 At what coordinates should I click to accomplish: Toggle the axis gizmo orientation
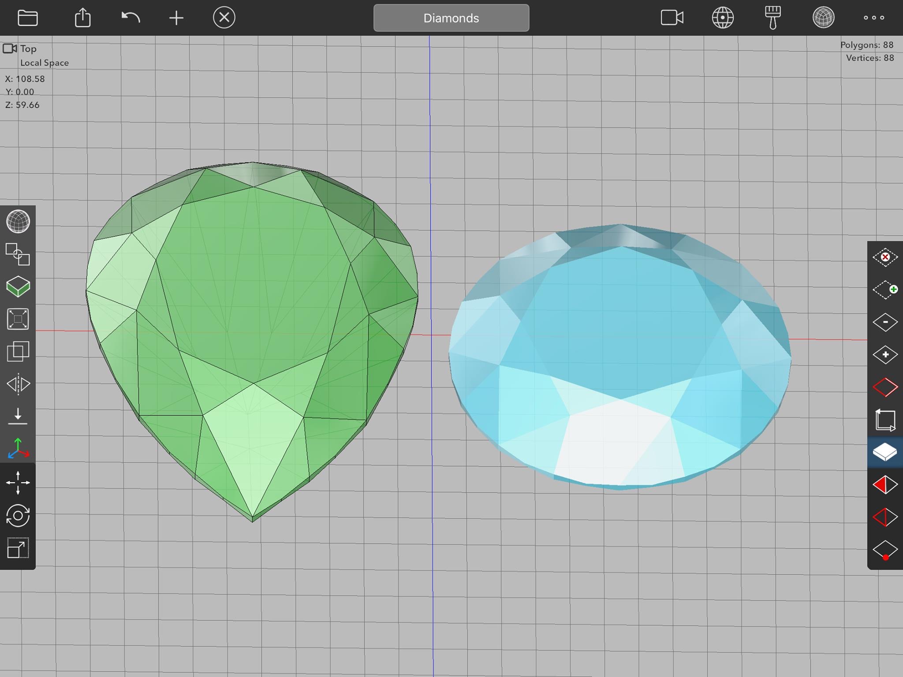18,449
